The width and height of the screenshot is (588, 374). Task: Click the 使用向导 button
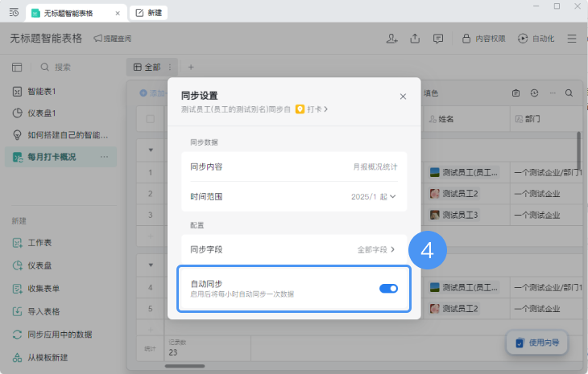[x=537, y=343]
